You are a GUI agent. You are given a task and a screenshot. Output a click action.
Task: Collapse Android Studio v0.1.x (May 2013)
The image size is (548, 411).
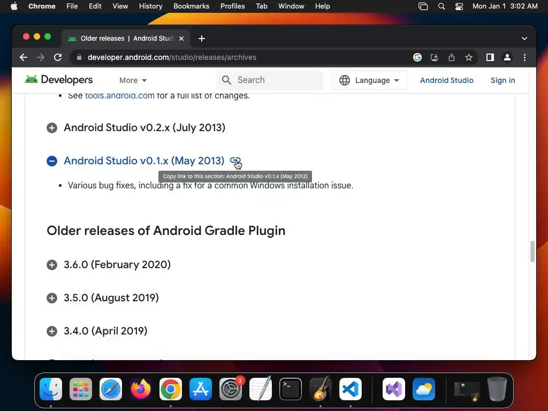click(52, 161)
